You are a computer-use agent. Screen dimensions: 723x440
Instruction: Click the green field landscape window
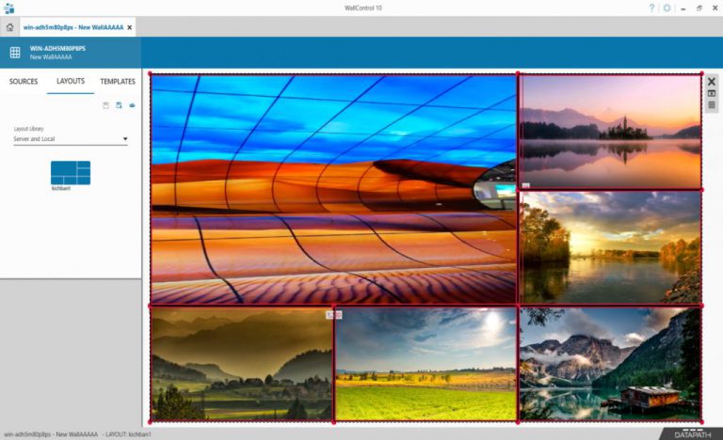426,364
